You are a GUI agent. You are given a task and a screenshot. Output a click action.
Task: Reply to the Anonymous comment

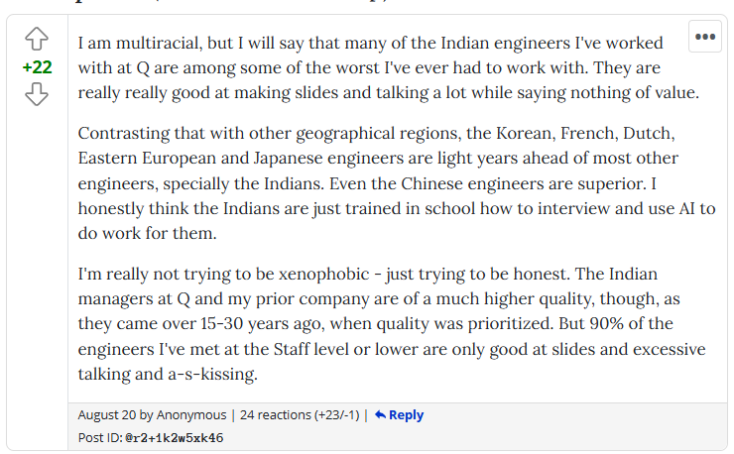point(406,415)
